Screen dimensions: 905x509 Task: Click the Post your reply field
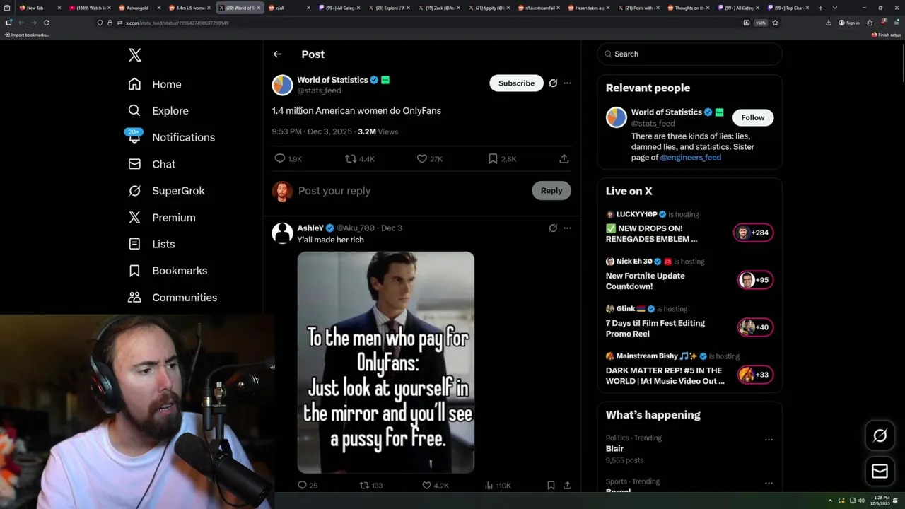(x=410, y=191)
